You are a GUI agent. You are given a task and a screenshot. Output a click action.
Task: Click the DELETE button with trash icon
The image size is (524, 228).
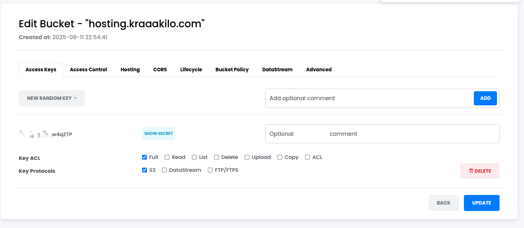(480, 171)
